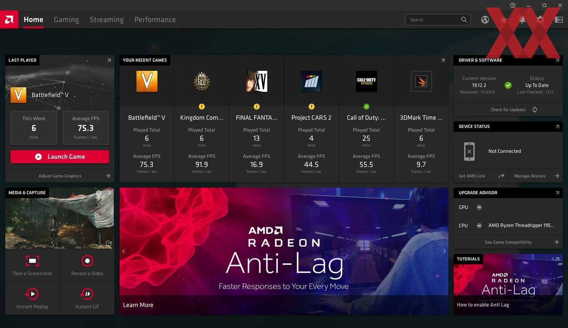Go to previous banner slide arrow
Image resolution: width=568 pixels, height=328 pixels.
point(124,251)
